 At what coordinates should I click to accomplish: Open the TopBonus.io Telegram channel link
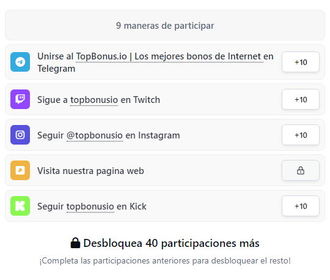point(169,56)
